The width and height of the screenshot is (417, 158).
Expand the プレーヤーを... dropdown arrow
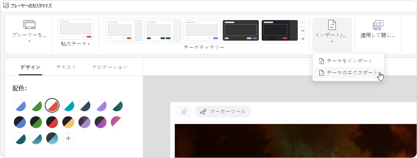(x=29, y=41)
